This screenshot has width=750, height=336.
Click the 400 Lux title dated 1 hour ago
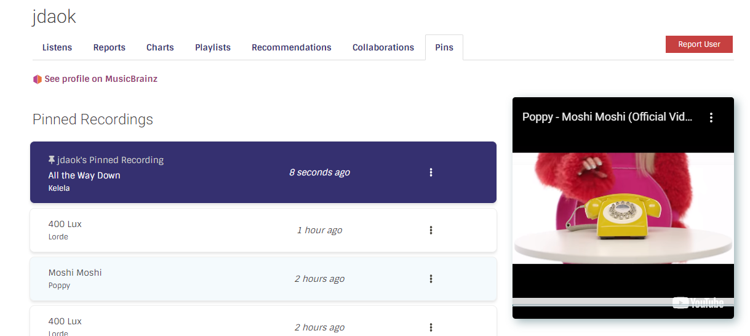(65, 224)
